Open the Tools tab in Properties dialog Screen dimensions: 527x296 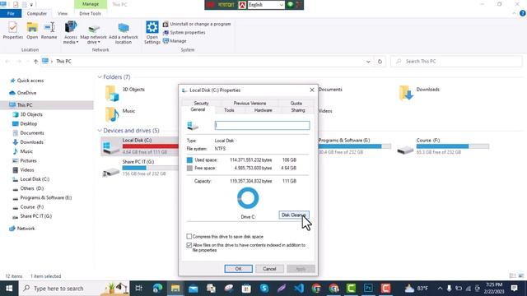pos(229,110)
